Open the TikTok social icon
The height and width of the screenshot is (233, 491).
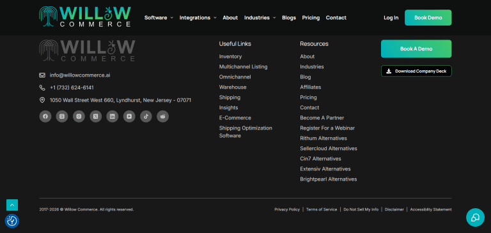(146, 116)
